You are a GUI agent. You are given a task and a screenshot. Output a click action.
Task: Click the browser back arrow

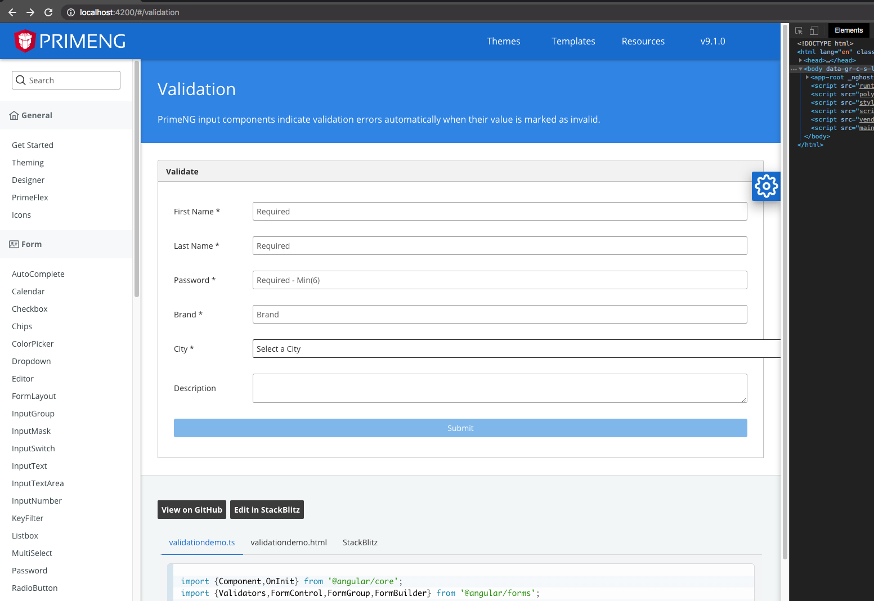click(x=12, y=12)
